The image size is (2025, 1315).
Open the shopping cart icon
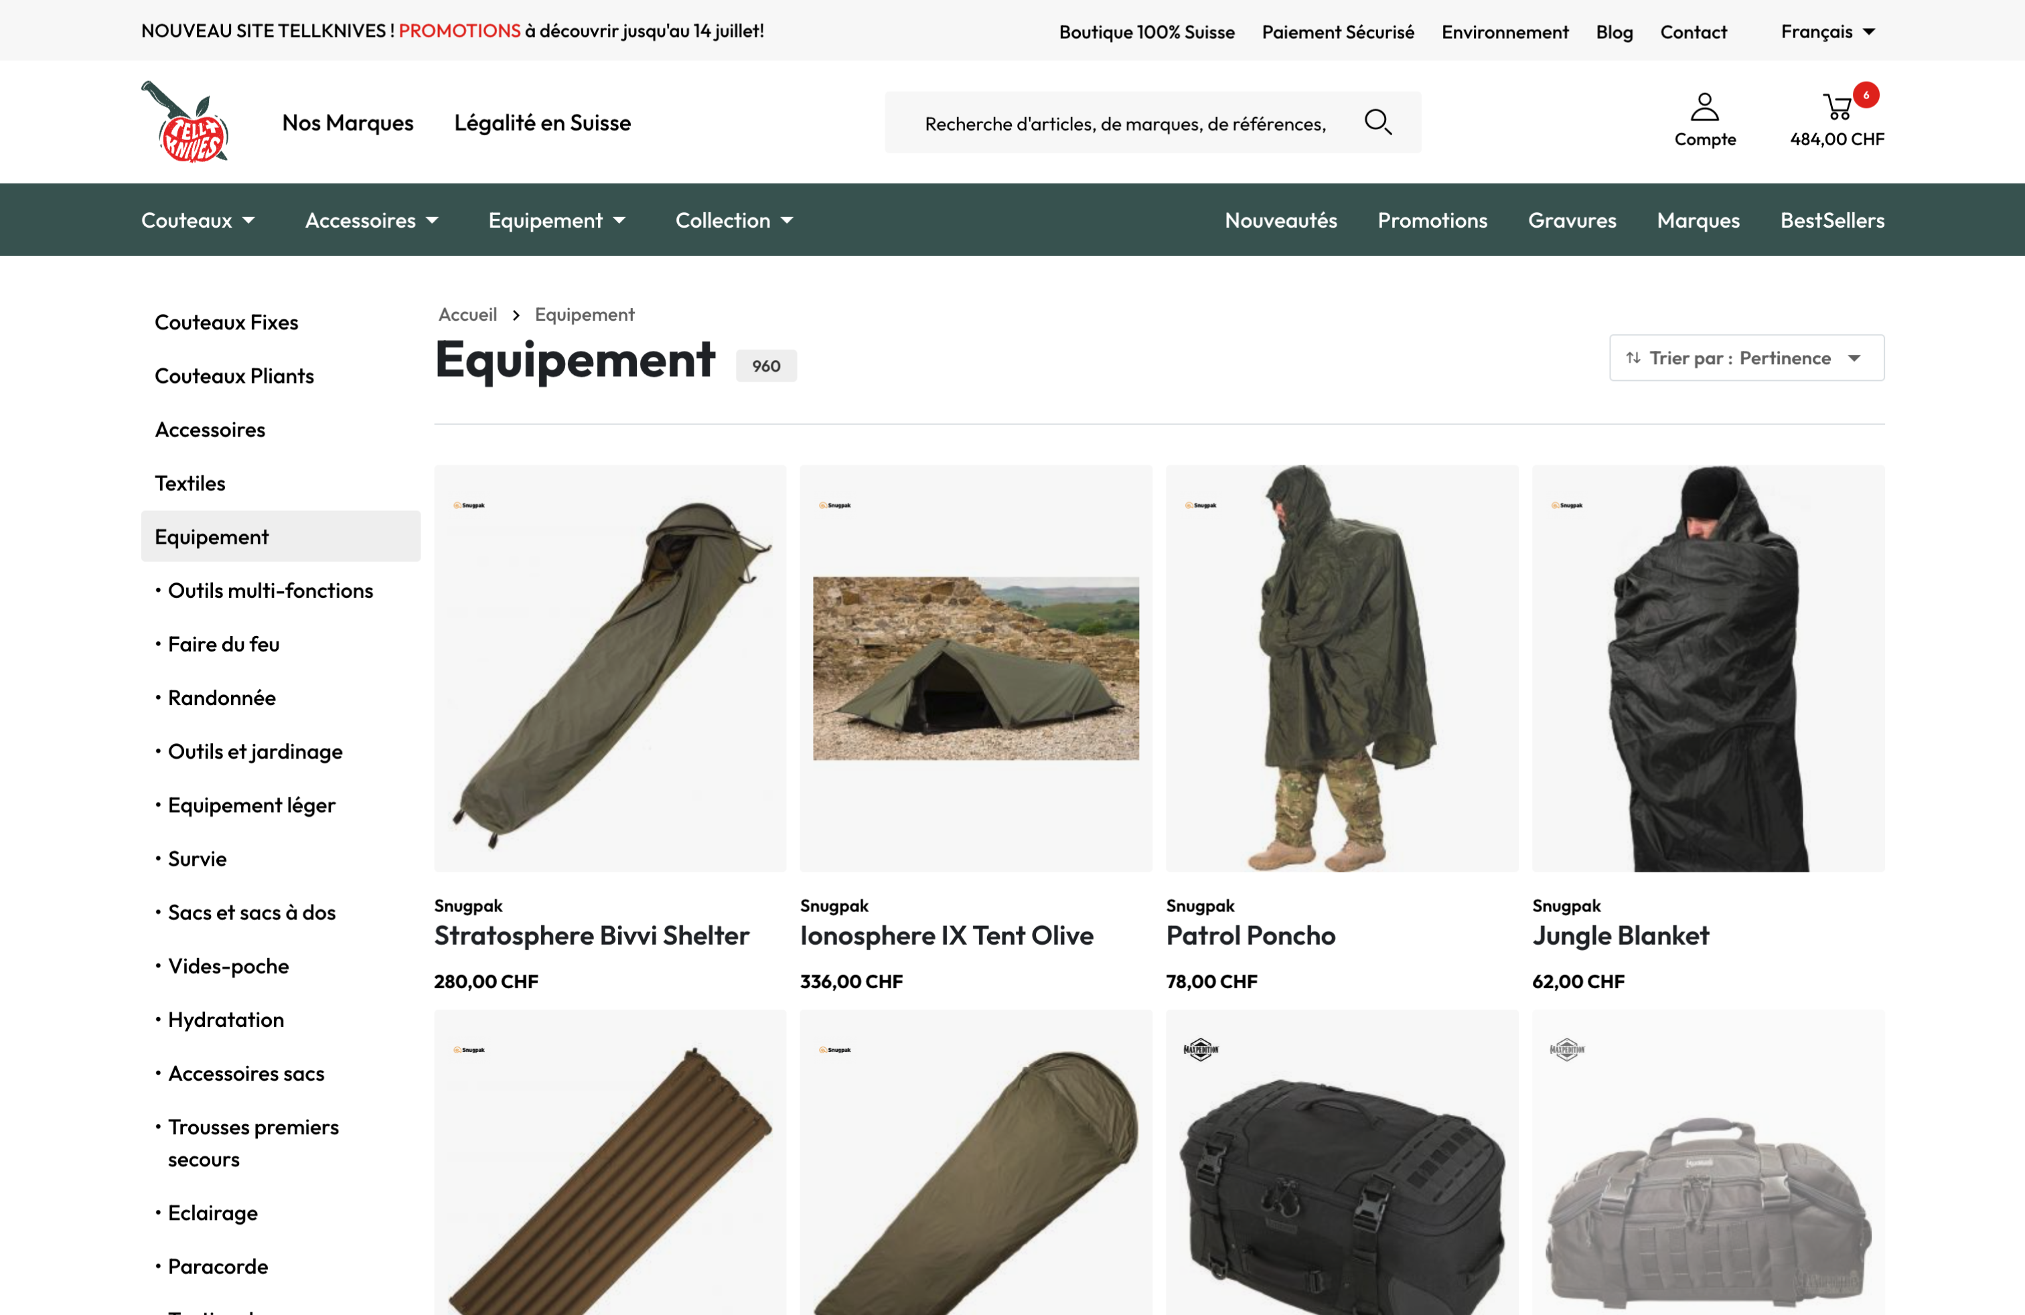coord(1836,108)
